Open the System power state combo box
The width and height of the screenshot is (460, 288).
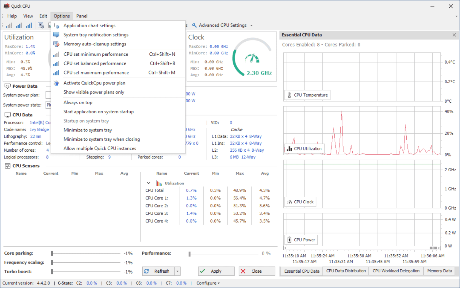48,105
